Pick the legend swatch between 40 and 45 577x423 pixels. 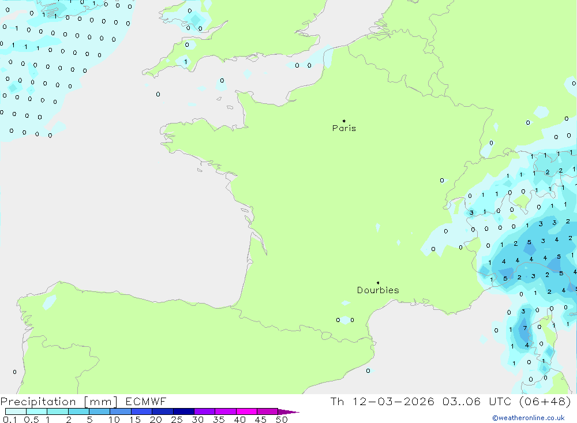pos(246,411)
